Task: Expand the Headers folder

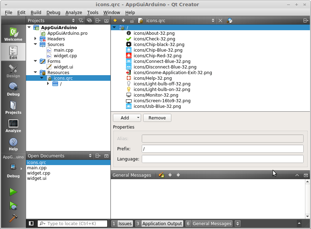Action: pyautogui.click(x=36, y=38)
